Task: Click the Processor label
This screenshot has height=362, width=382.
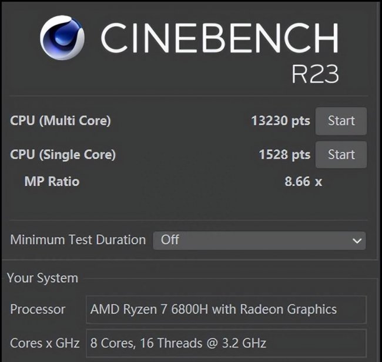Action: (x=38, y=309)
